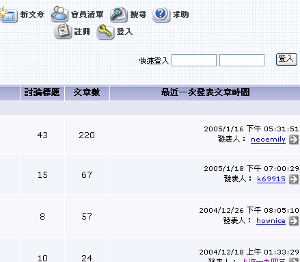This screenshot has width=300, height=262.
Task: Click the 搜尋 search magnifier icon
Action: tap(119, 14)
